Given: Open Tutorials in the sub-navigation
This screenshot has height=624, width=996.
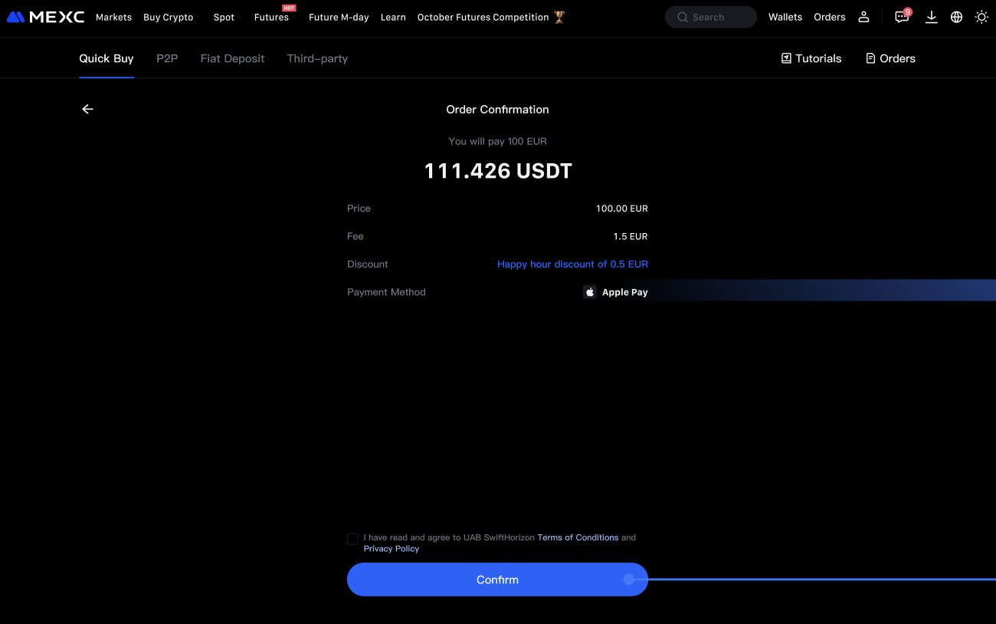Looking at the screenshot, I should (x=811, y=58).
